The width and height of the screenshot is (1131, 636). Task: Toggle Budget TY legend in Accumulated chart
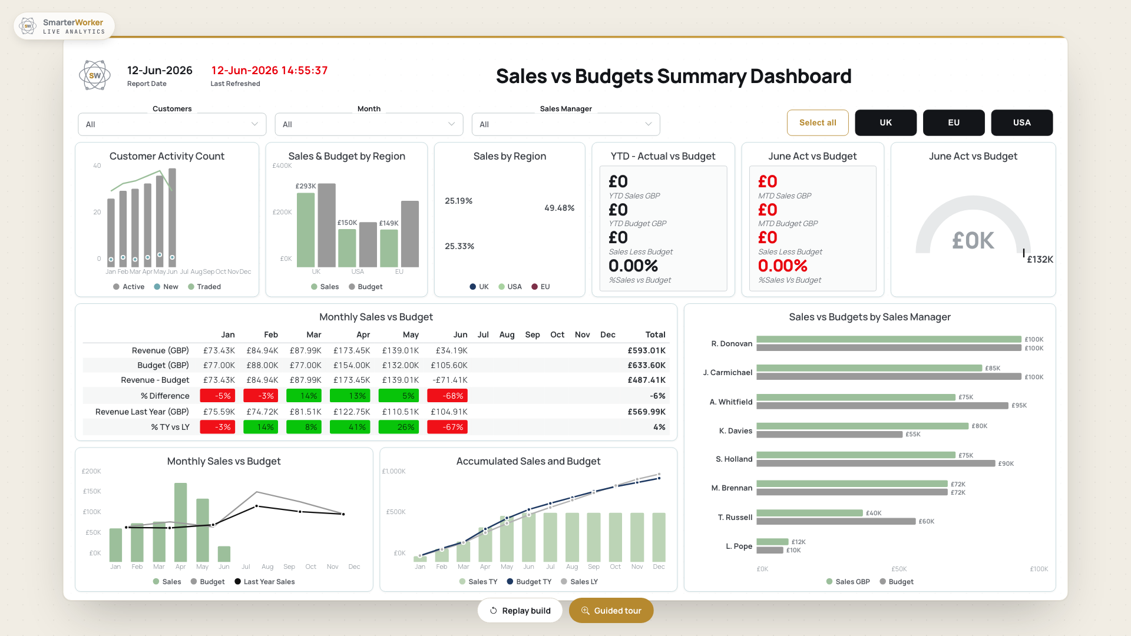[x=529, y=582]
